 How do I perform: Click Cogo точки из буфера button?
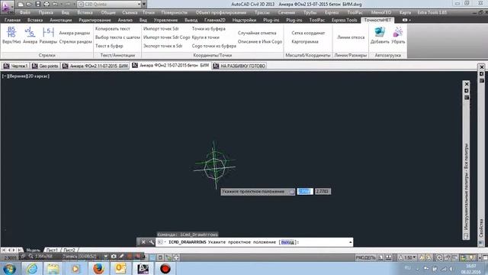(213, 46)
